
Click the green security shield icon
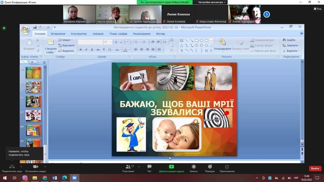[4, 28]
